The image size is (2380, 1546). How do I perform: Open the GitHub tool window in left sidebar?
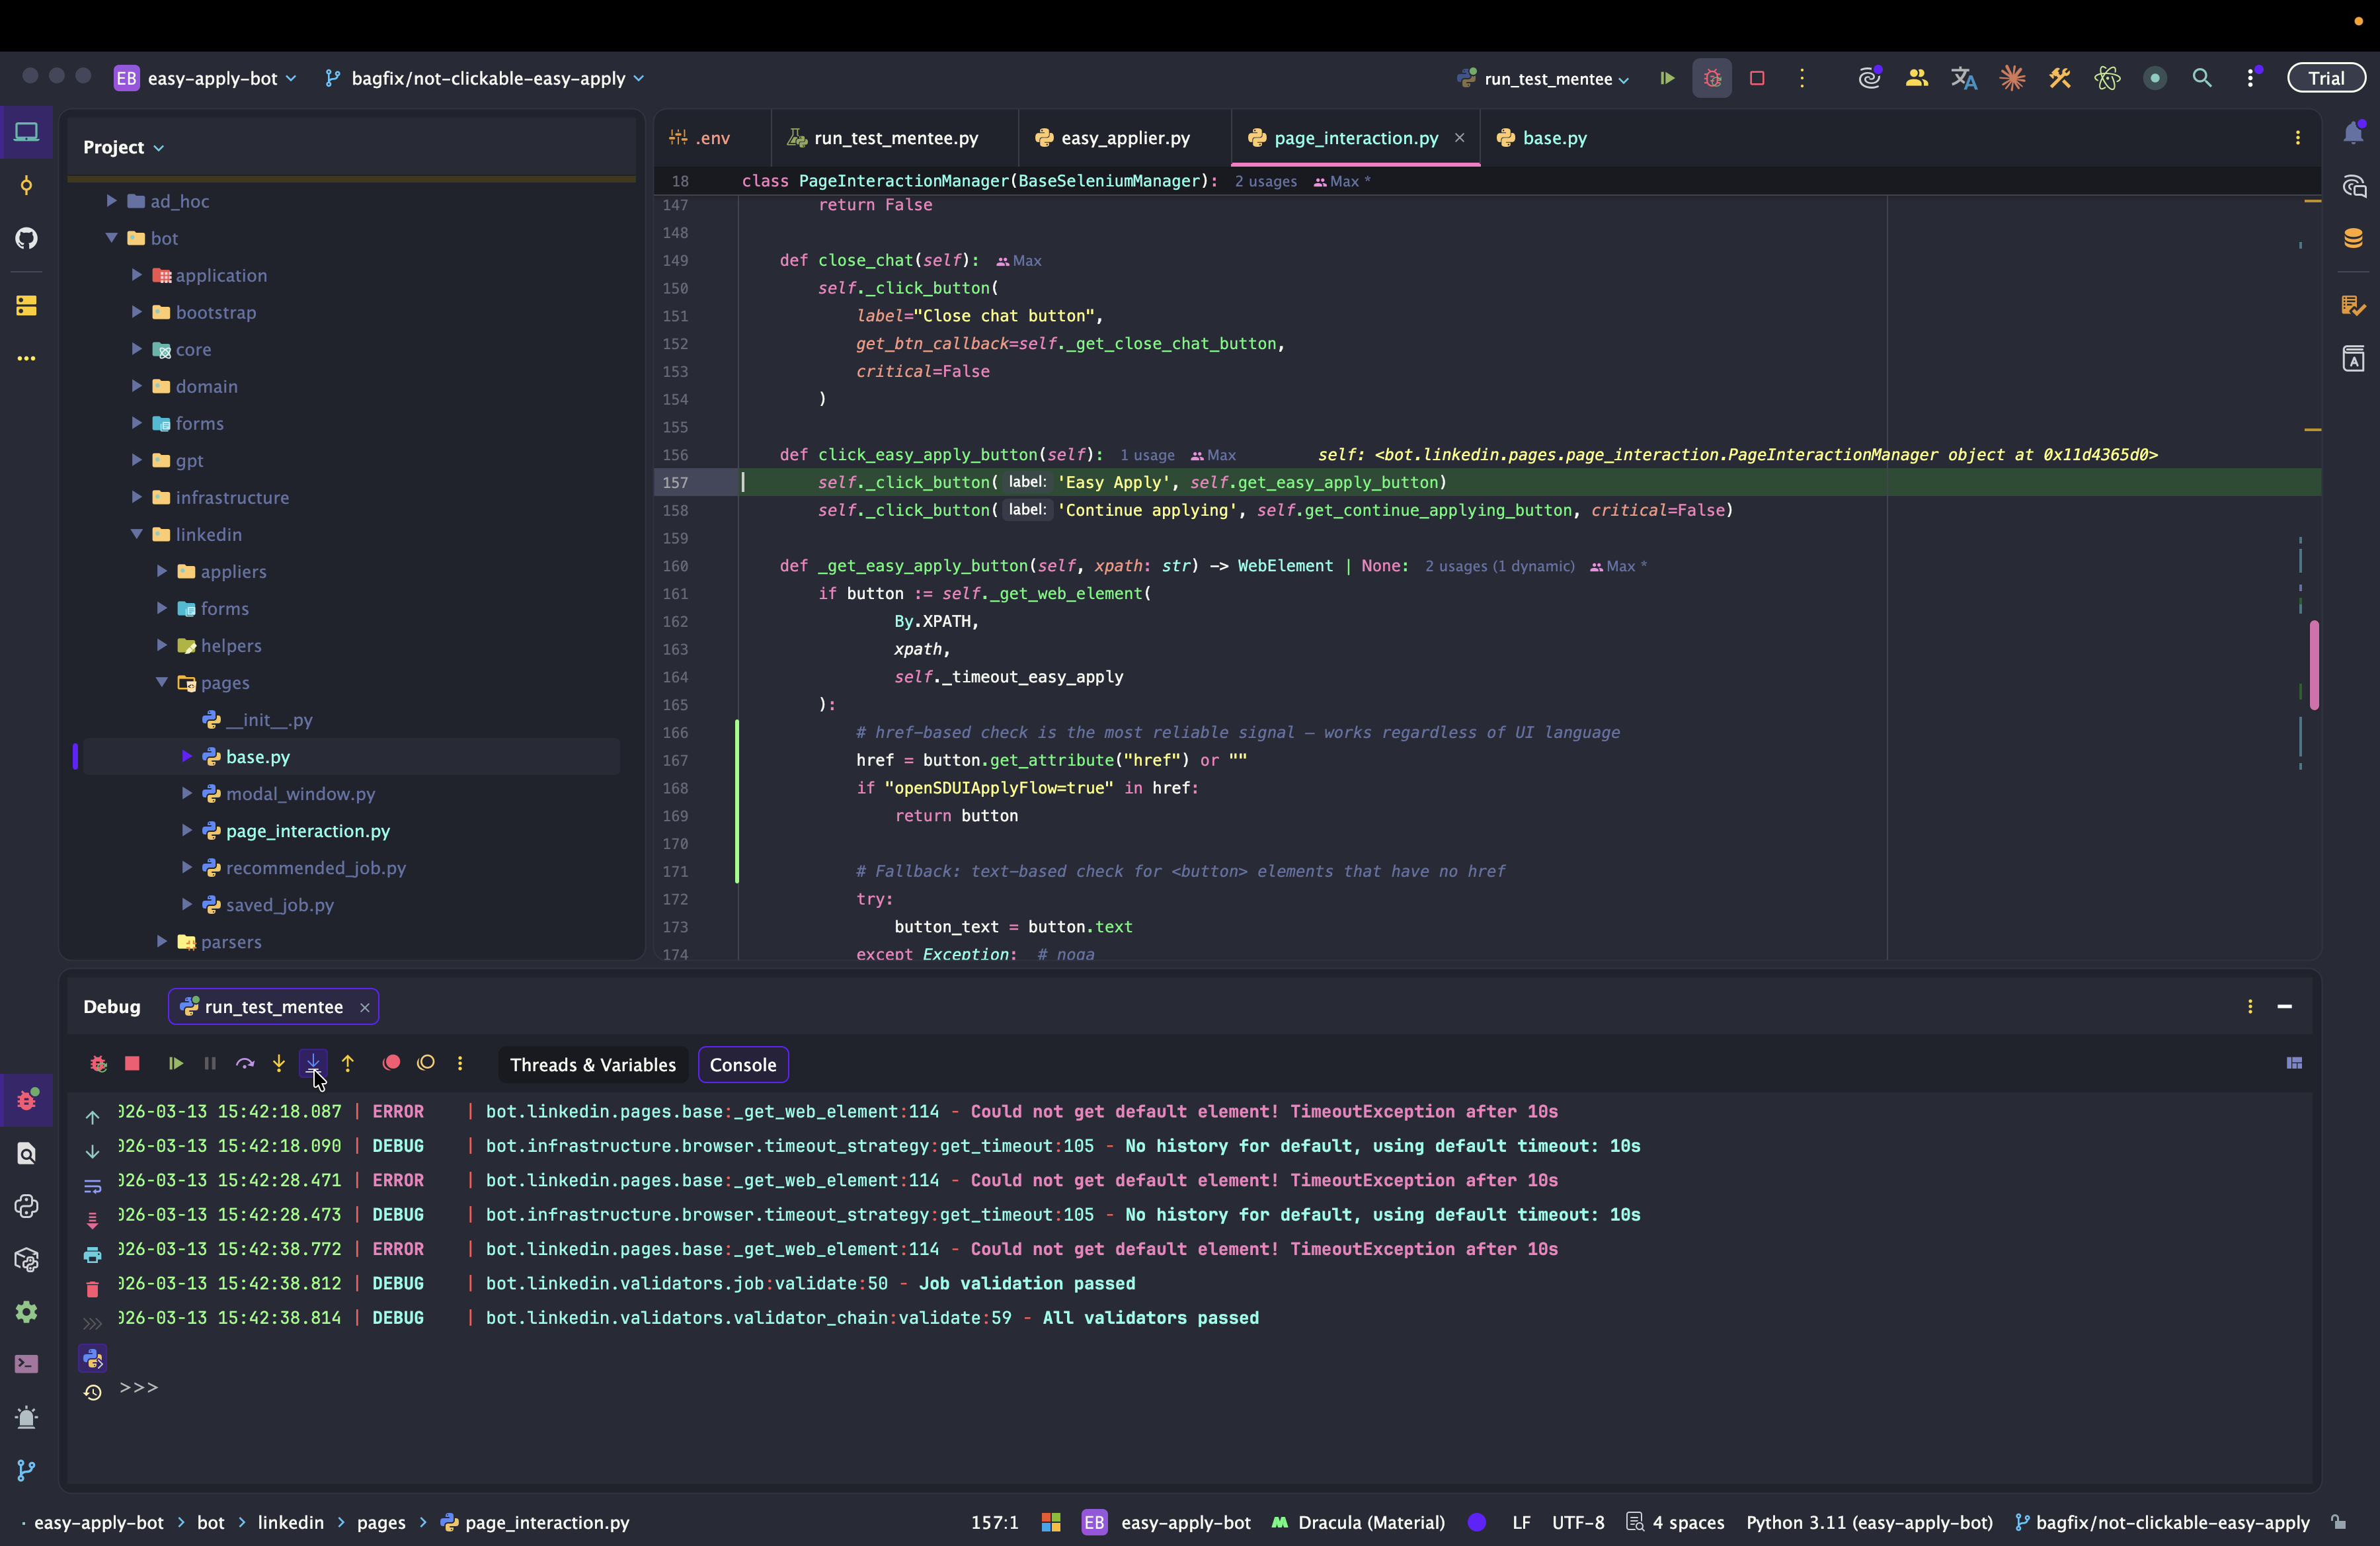(27, 238)
